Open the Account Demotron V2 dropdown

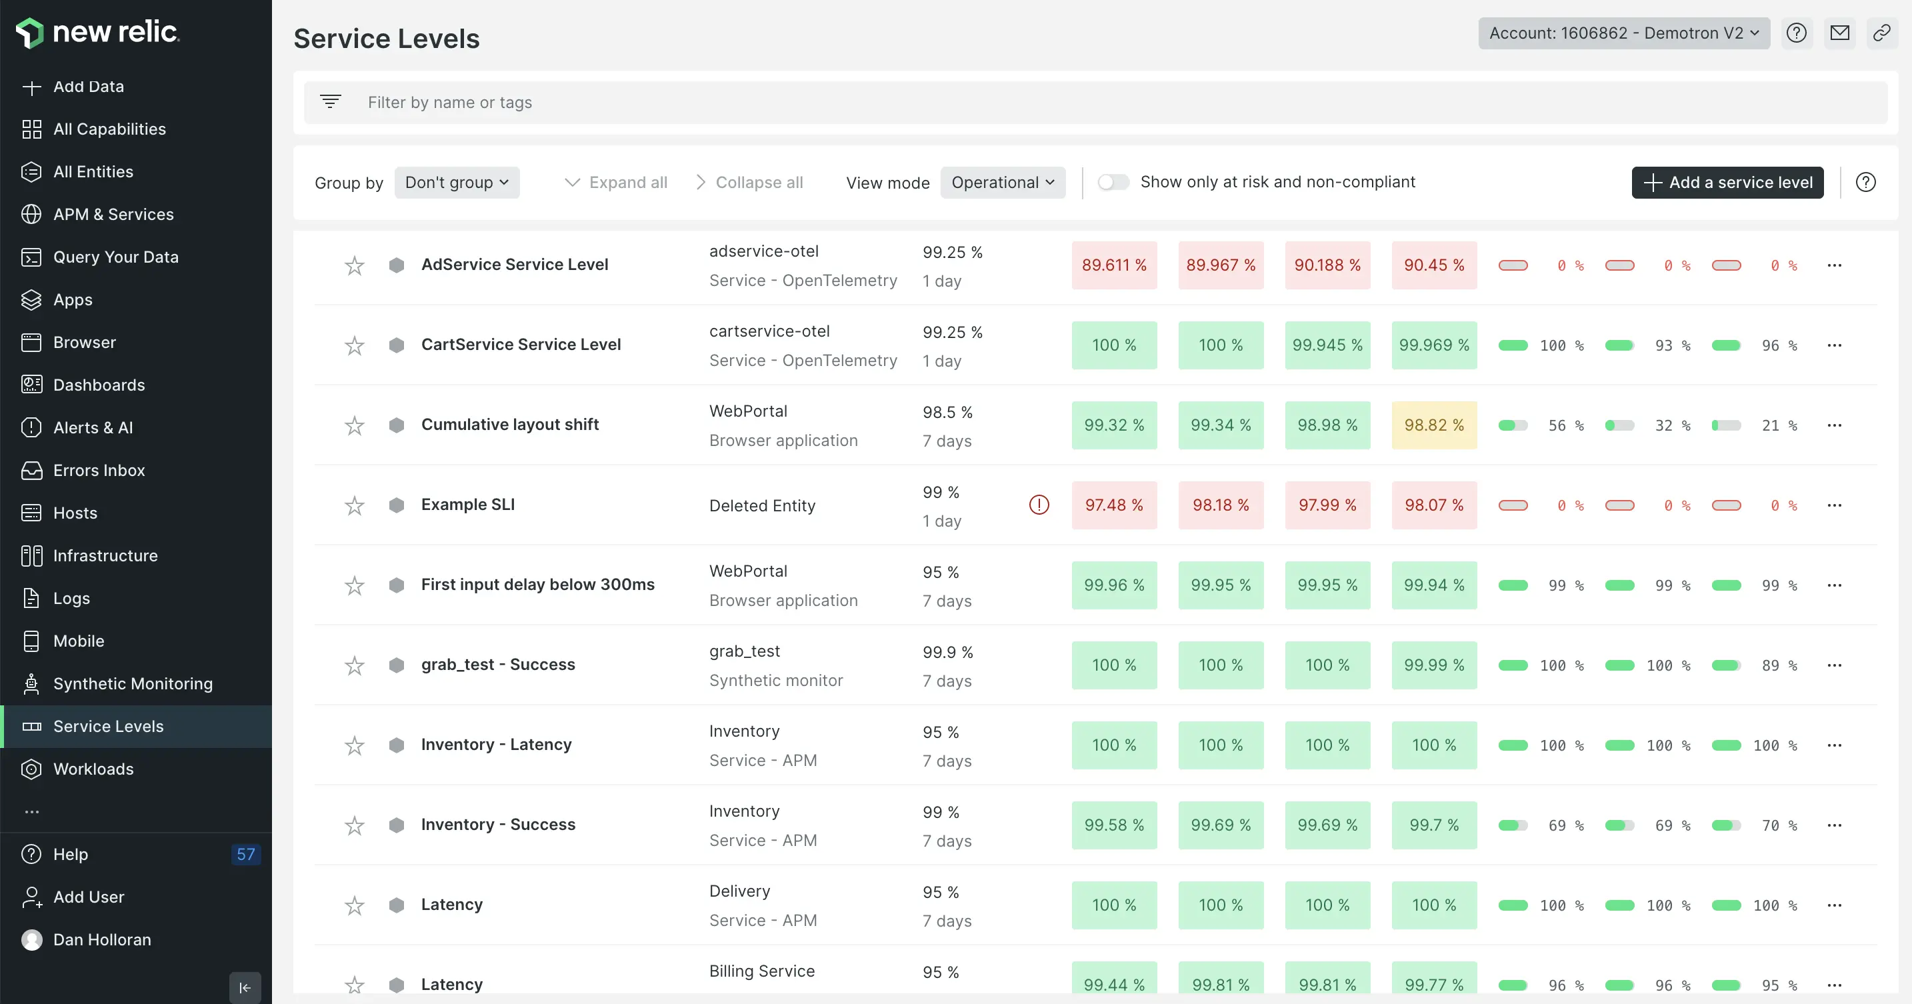(x=1623, y=33)
